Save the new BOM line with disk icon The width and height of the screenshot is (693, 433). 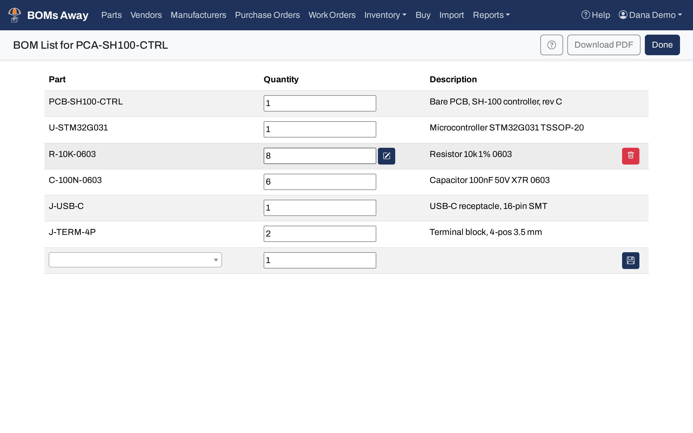pyautogui.click(x=630, y=260)
